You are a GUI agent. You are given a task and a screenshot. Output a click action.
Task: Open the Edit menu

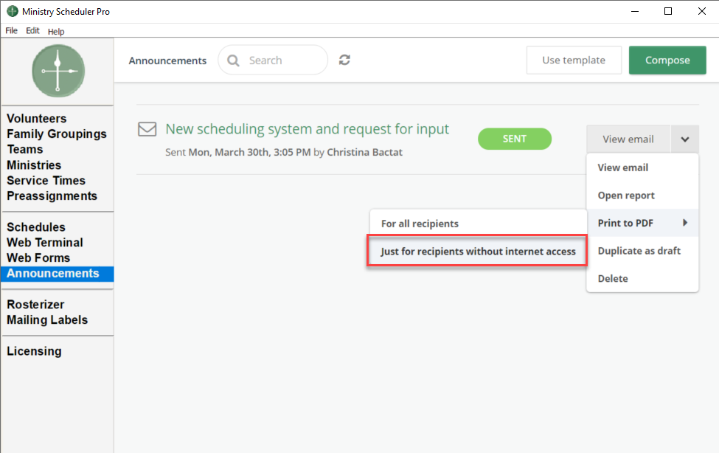tap(32, 31)
